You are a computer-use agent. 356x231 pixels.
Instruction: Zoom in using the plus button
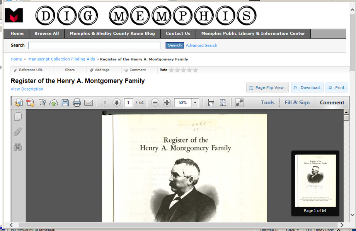(x=167, y=103)
